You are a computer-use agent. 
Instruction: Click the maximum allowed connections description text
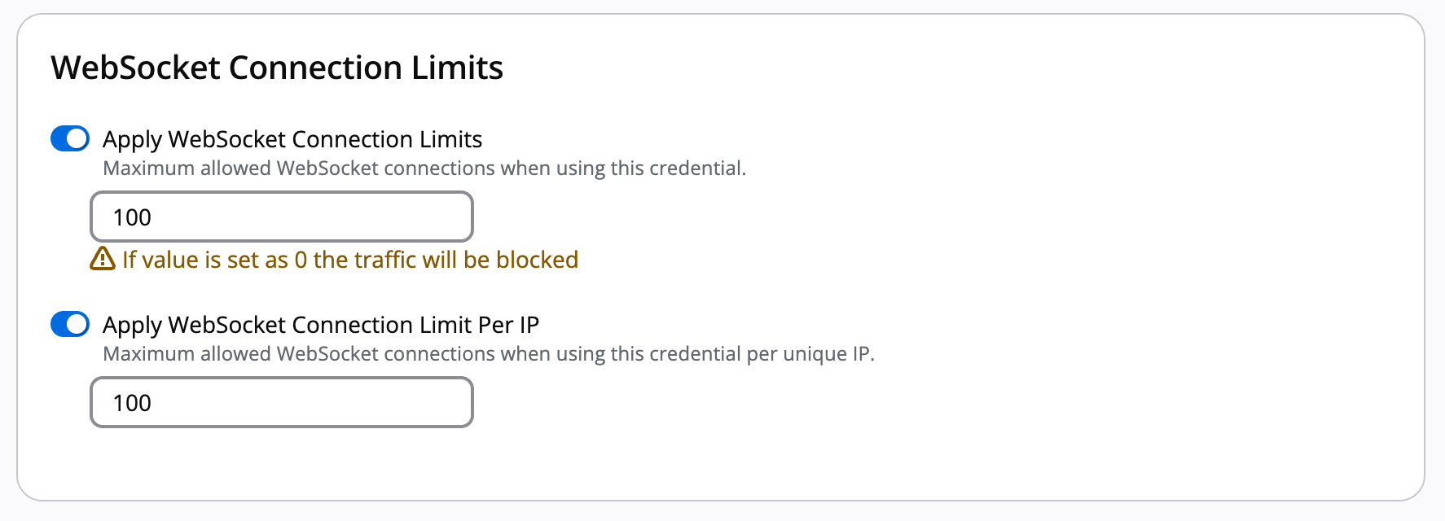[x=425, y=169]
